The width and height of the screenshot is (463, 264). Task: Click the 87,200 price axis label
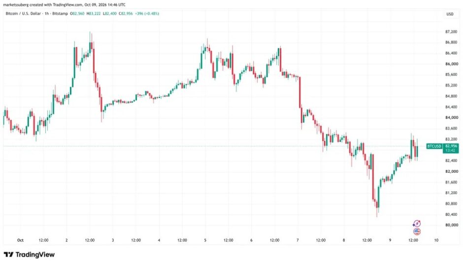click(451, 32)
